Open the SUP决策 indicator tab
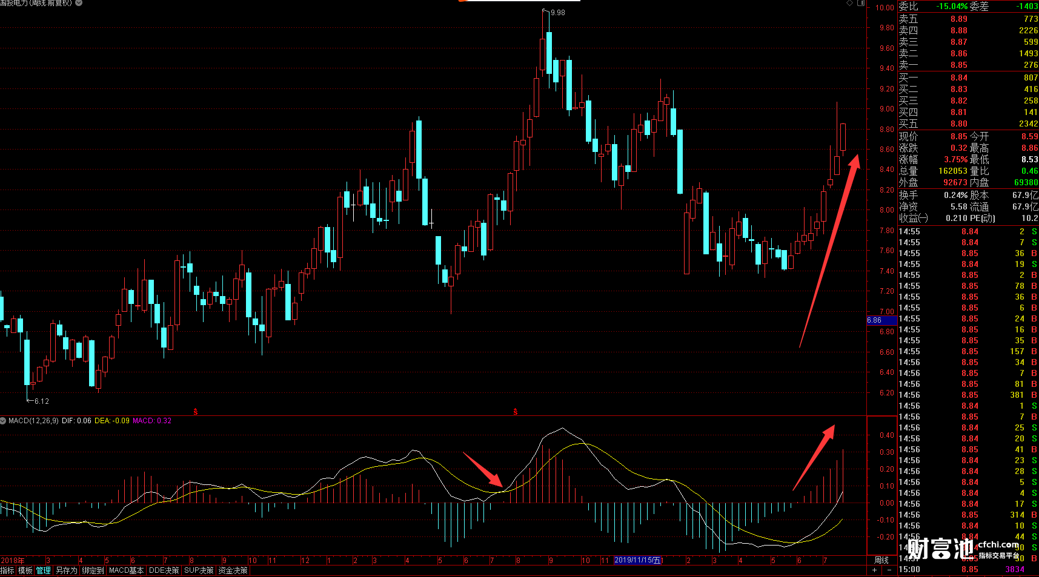1039x577 pixels. pyautogui.click(x=199, y=570)
